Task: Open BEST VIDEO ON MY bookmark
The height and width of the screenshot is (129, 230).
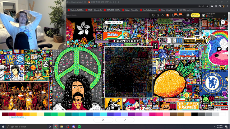Action: tap(112, 10)
